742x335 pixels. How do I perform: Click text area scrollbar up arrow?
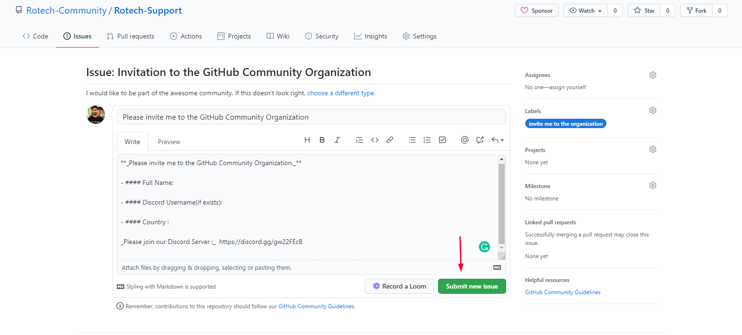pyautogui.click(x=501, y=159)
